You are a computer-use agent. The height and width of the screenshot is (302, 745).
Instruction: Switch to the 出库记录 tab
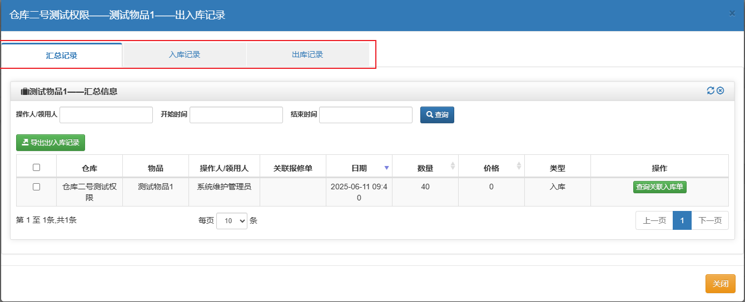pos(307,54)
